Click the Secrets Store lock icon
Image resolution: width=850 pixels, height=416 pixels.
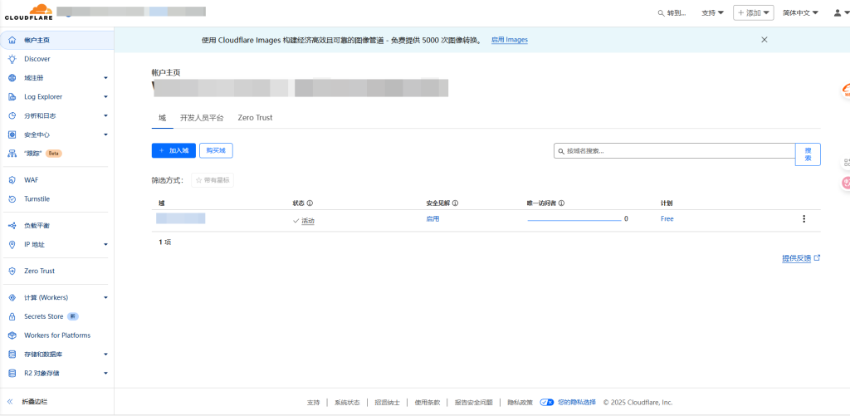pyautogui.click(x=12, y=316)
